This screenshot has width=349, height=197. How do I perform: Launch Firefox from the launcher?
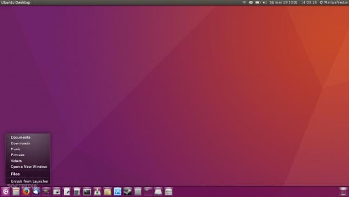tap(26, 191)
